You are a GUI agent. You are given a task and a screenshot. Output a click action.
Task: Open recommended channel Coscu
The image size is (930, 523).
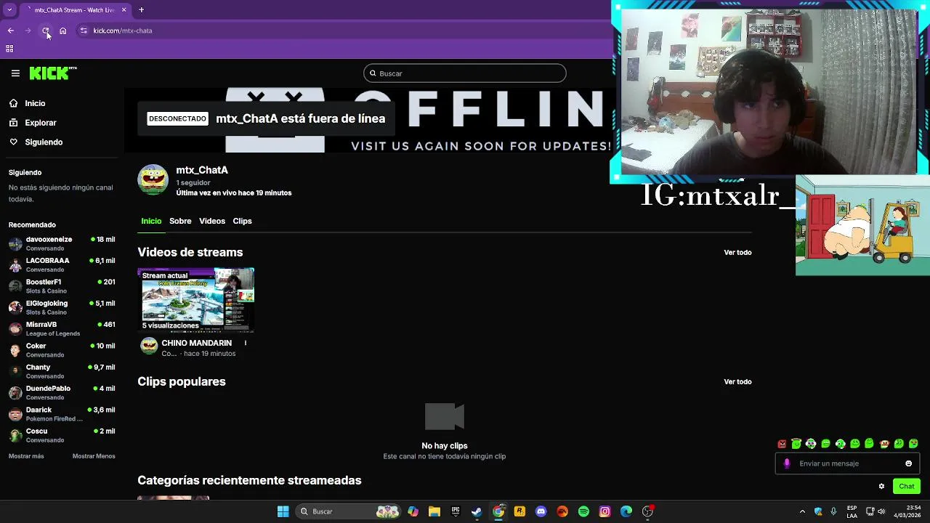[62, 435]
